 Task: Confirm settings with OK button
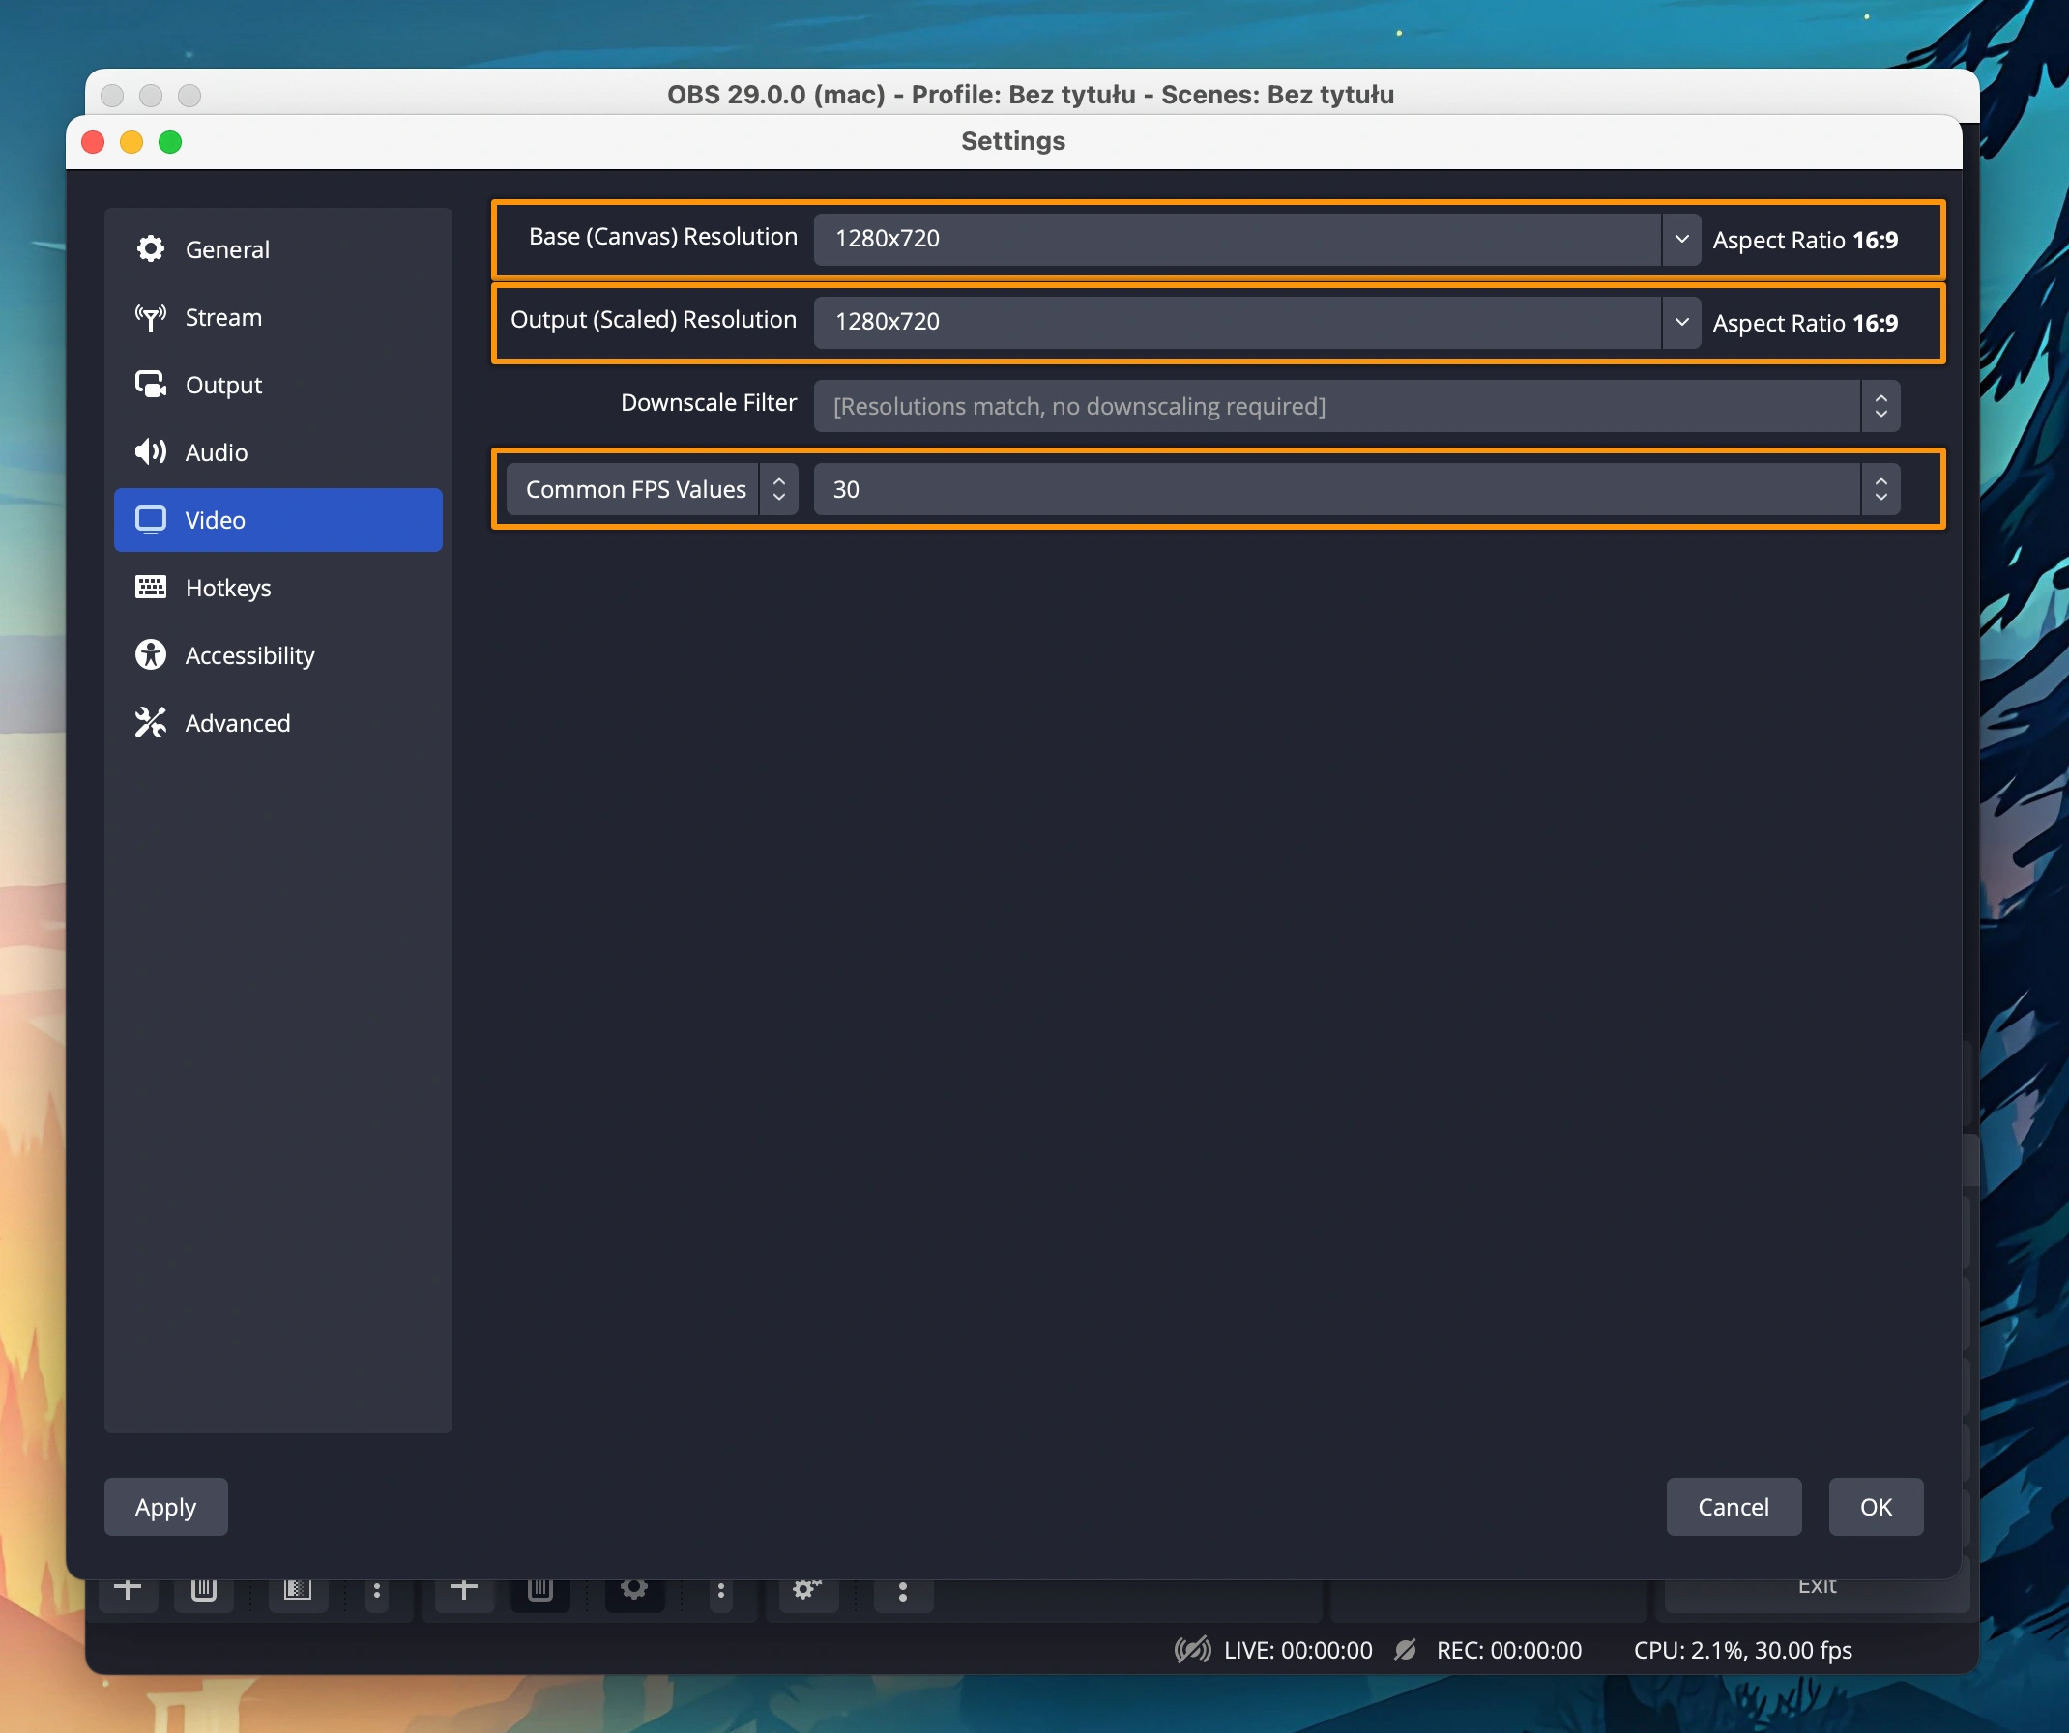(x=1875, y=1507)
